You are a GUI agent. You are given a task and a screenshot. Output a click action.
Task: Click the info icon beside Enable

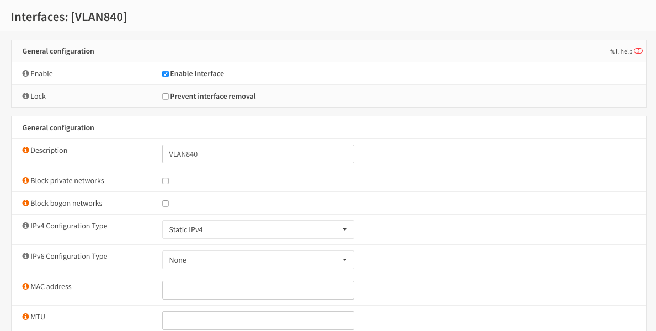point(25,73)
